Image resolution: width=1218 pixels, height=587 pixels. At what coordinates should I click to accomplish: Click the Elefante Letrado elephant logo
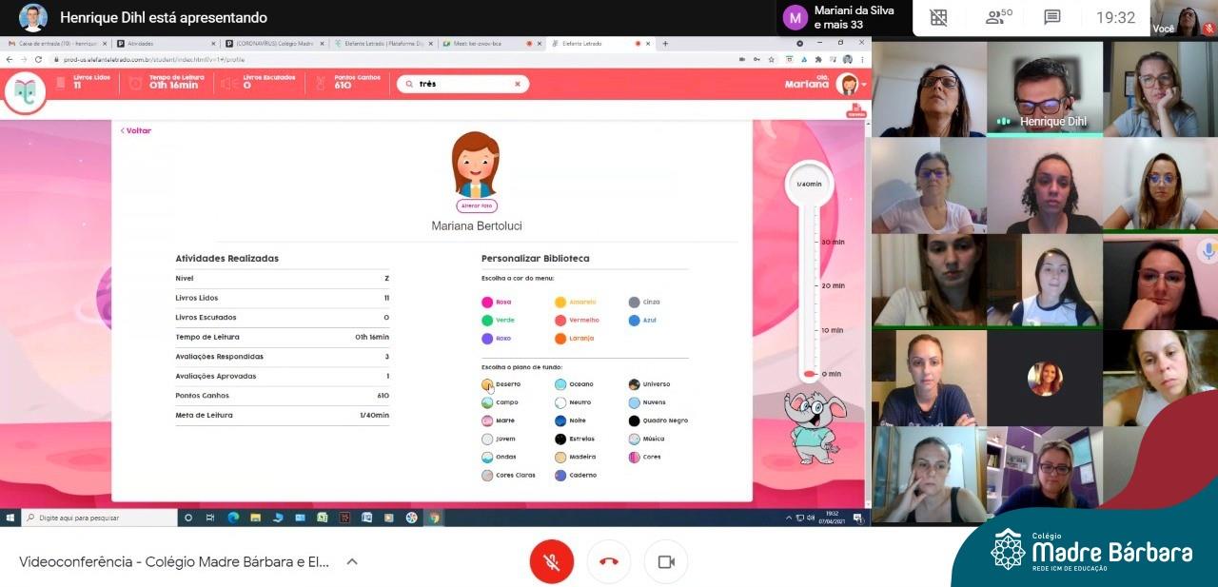pyautogui.click(x=26, y=92)
